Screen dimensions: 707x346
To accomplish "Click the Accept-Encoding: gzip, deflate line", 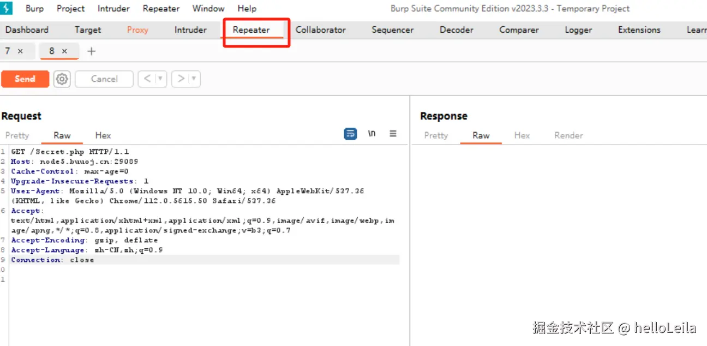I will point(85,240).
